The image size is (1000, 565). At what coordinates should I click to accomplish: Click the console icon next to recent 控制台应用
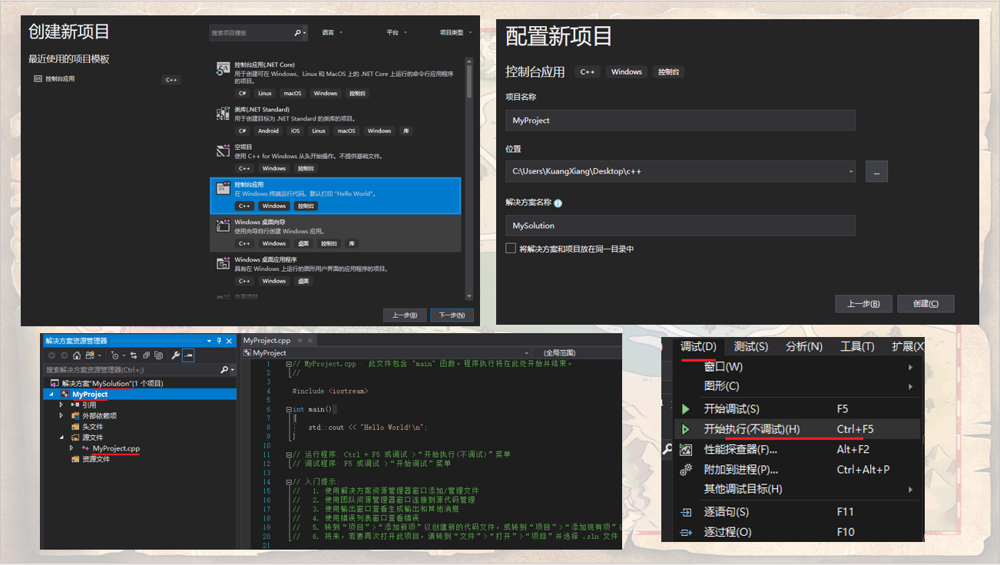(38, 78)
